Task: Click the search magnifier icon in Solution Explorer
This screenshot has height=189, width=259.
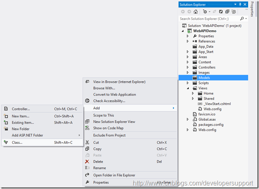Action: click(242, 19)
